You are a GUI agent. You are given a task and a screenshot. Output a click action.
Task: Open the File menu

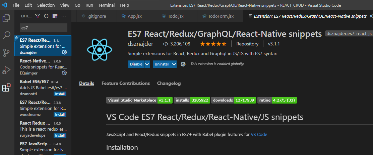tap(16, 5)
